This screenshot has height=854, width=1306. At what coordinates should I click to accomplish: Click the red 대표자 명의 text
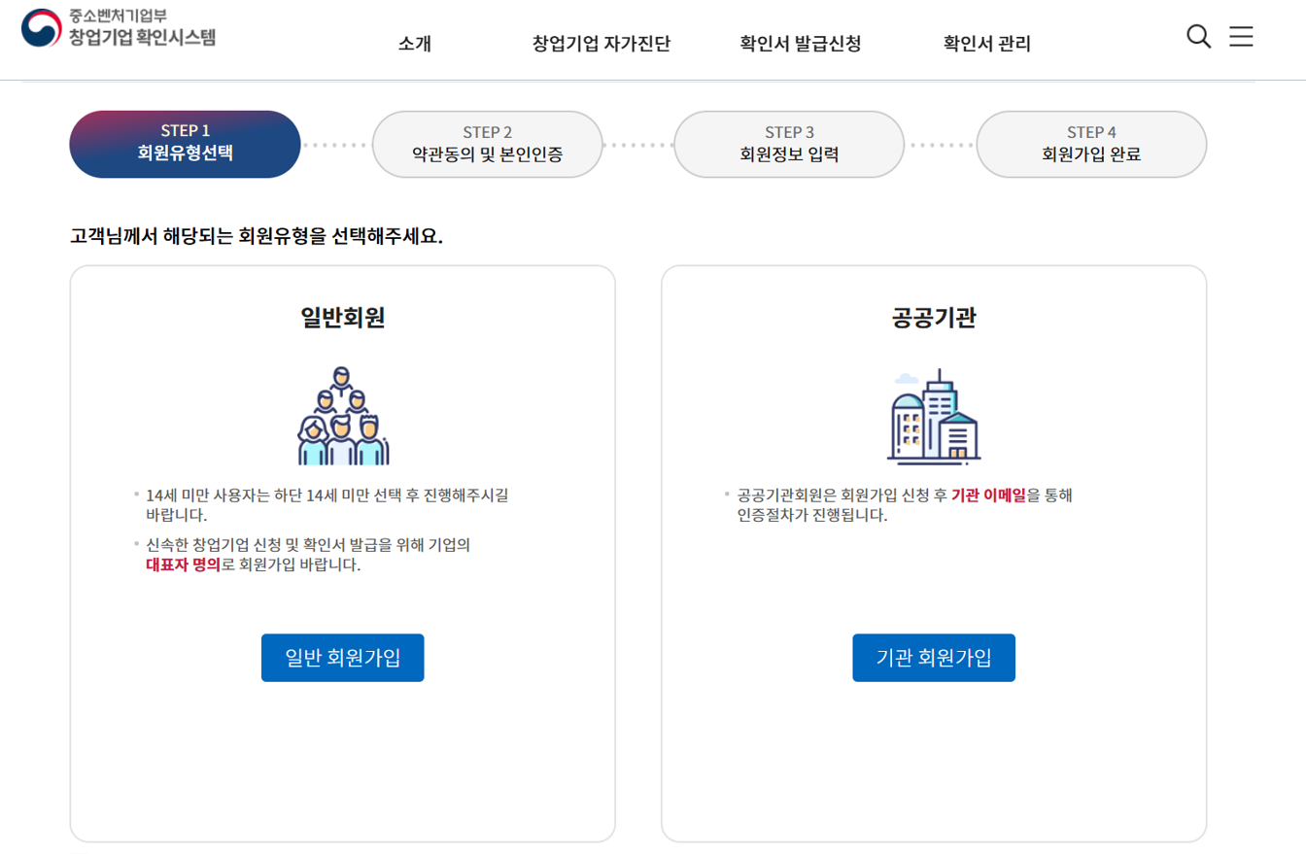click(x=183, y=564)
